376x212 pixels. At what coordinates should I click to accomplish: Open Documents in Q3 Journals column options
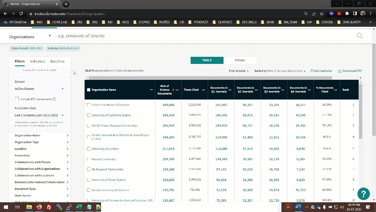click(283, 90)
